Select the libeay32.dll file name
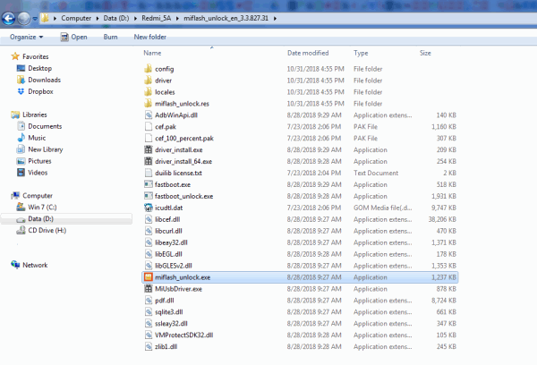Screen dimensions: 537x365 click(x=171, y=242)
